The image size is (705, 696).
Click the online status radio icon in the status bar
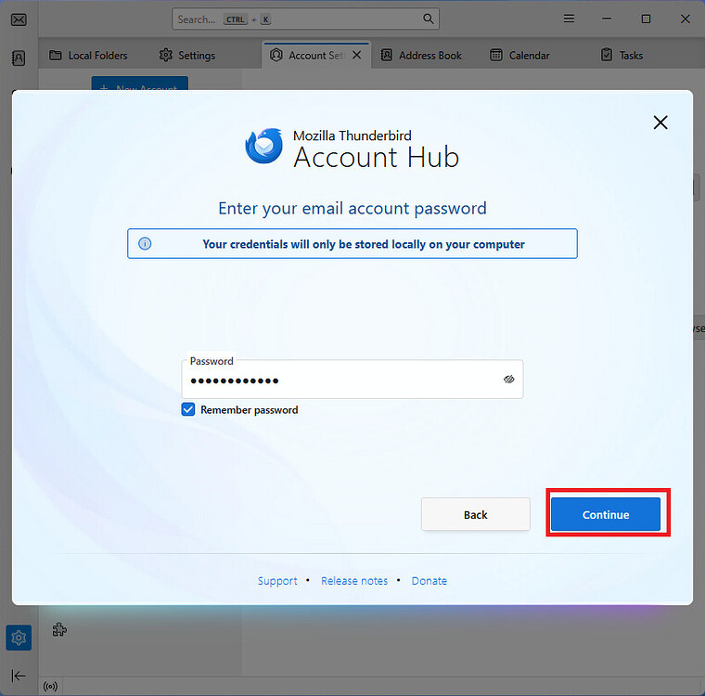click(x=50, y=687)
